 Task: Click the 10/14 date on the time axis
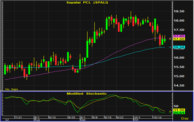[157, 117]
